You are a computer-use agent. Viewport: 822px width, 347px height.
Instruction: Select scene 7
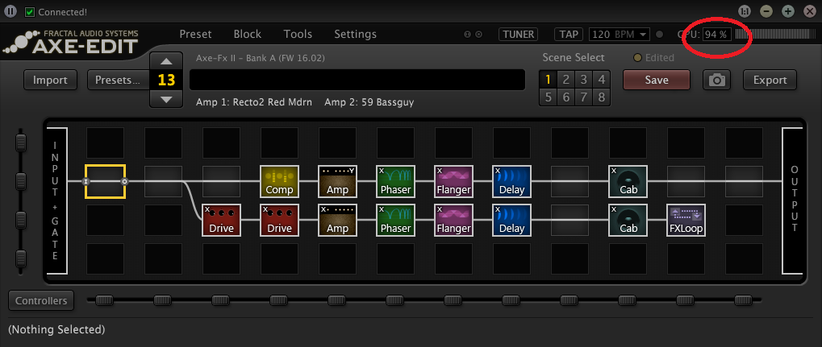[584, 97]
